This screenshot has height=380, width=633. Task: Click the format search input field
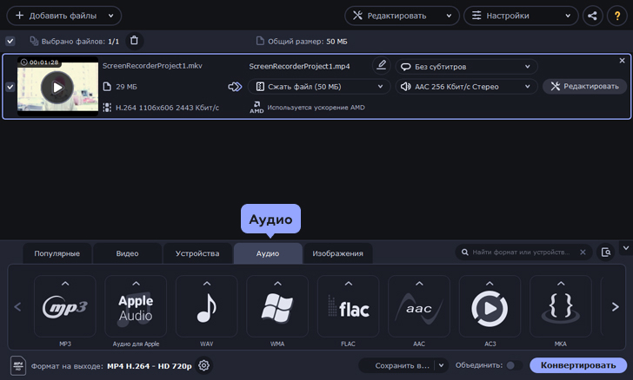pos(522,252)
